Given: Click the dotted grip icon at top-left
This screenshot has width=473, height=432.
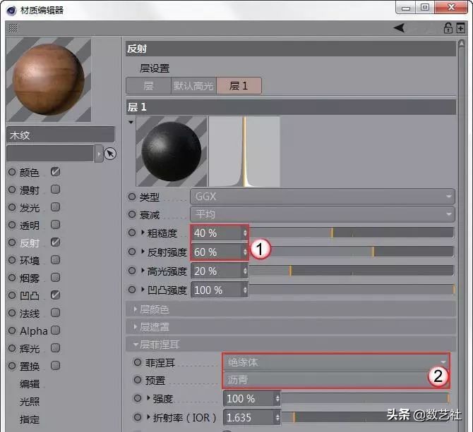Looking at the screenshot, I should click(13, 28).
